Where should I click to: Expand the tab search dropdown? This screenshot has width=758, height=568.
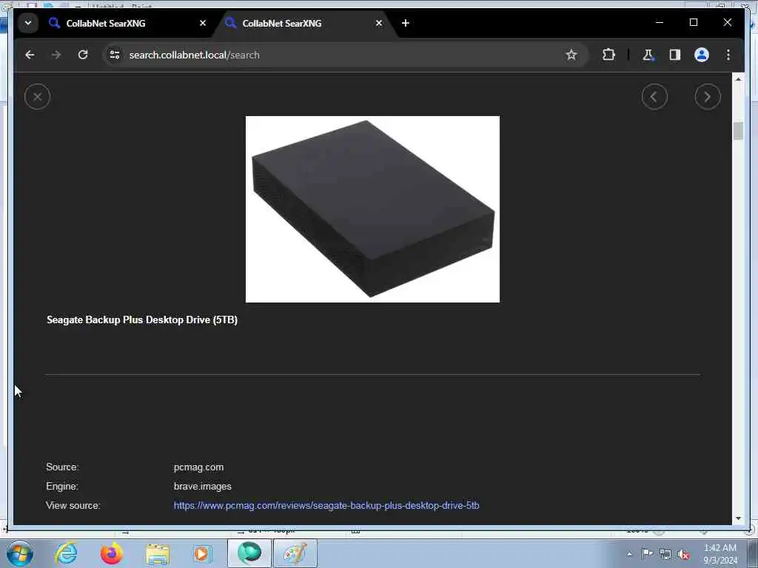28,23
